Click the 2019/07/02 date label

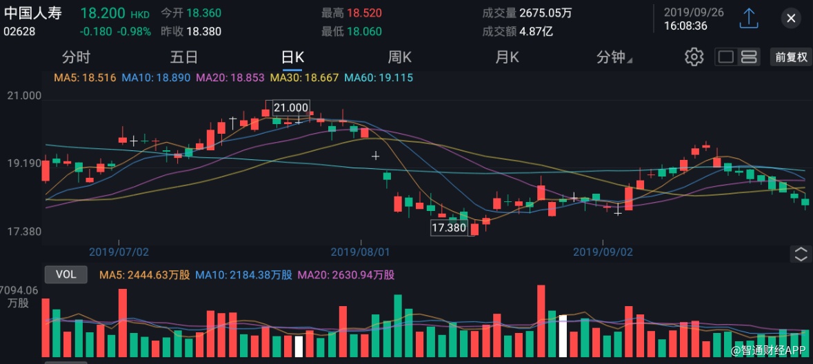119,252
